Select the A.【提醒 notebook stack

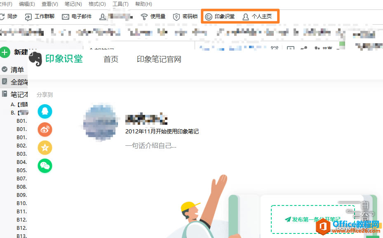click(19, 105)
